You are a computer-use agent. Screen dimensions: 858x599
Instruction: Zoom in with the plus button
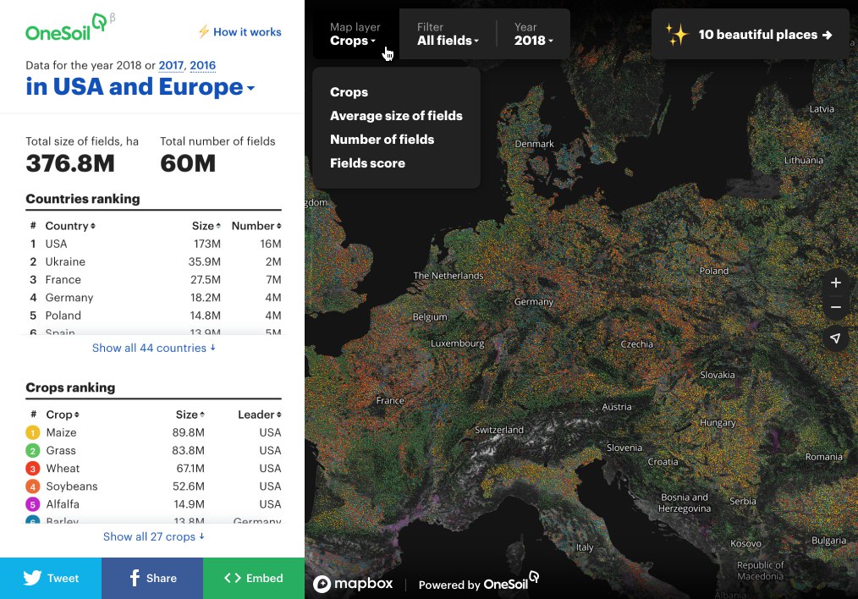tap(835, 283)
